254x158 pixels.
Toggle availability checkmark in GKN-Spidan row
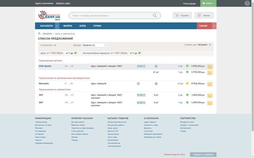point(156,66)
